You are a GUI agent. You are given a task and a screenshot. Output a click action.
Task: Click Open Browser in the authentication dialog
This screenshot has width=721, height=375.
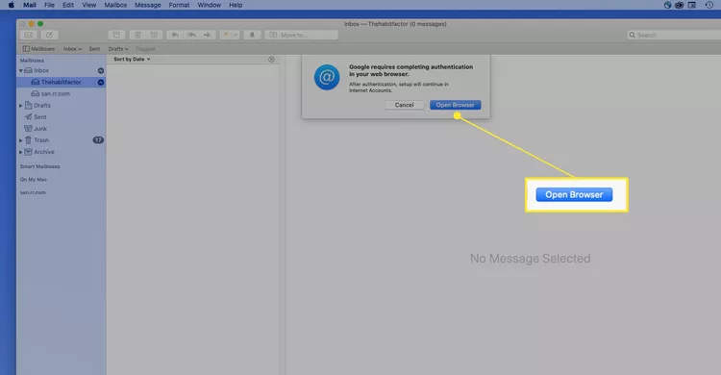456,105
